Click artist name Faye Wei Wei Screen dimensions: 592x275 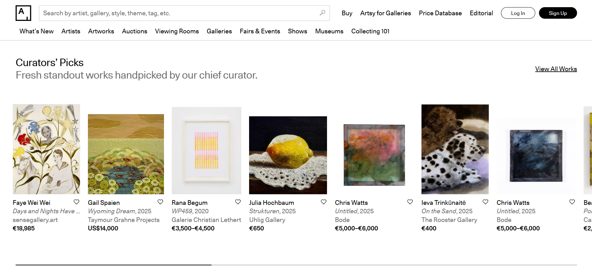click(31, 203)
